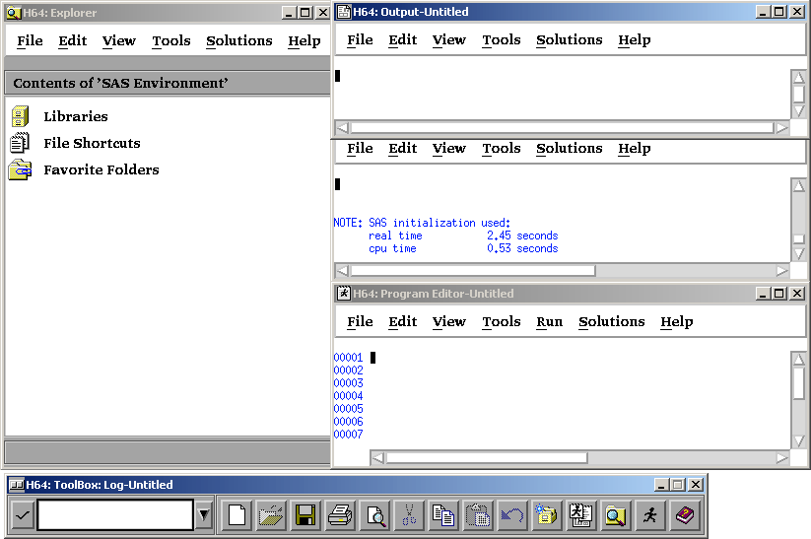
Task: Select File Shortcuts in the Explorer
Action: pos(92,143)
